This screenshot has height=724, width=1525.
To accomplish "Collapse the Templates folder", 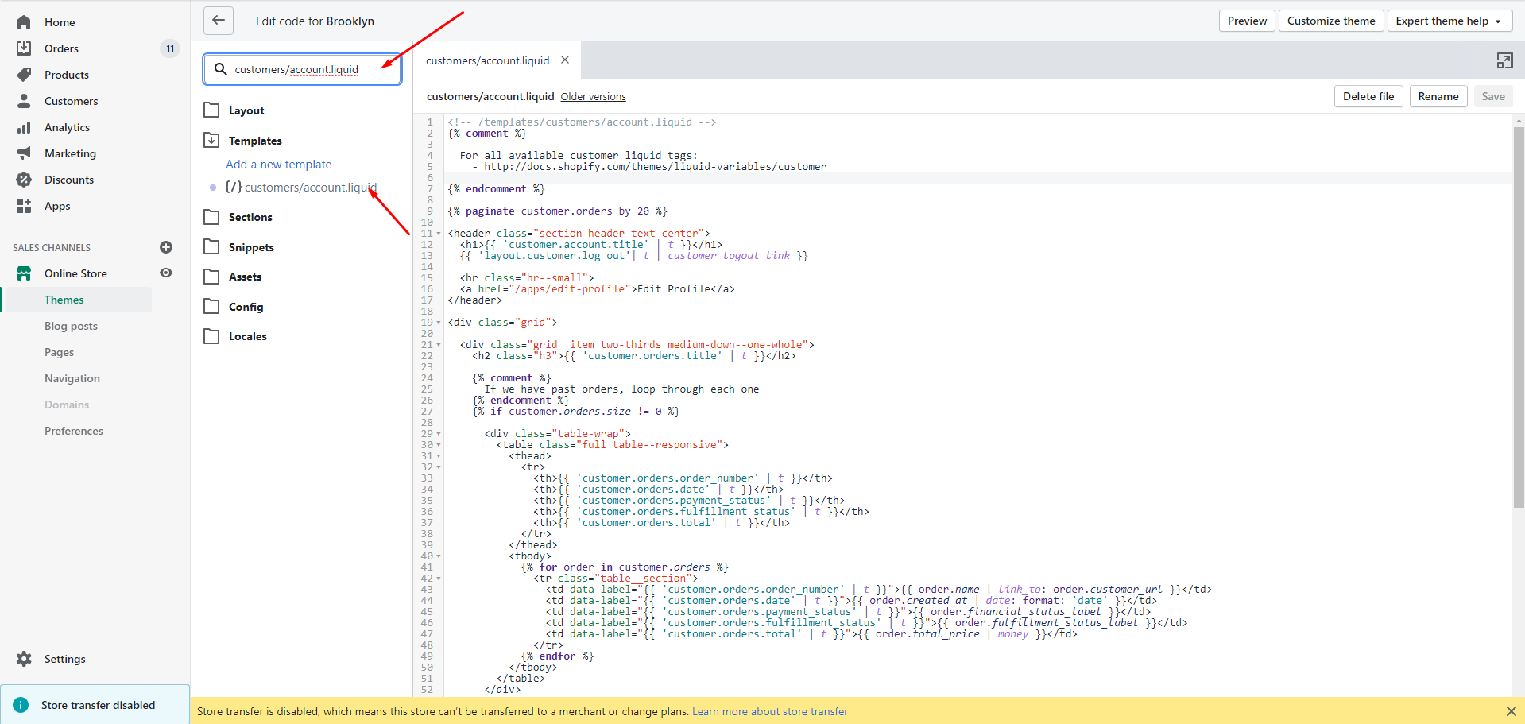I will pos(211,141).
